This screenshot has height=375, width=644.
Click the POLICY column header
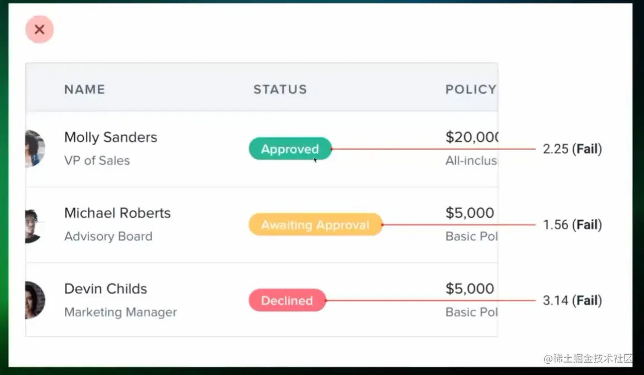[x=470, y=89]
